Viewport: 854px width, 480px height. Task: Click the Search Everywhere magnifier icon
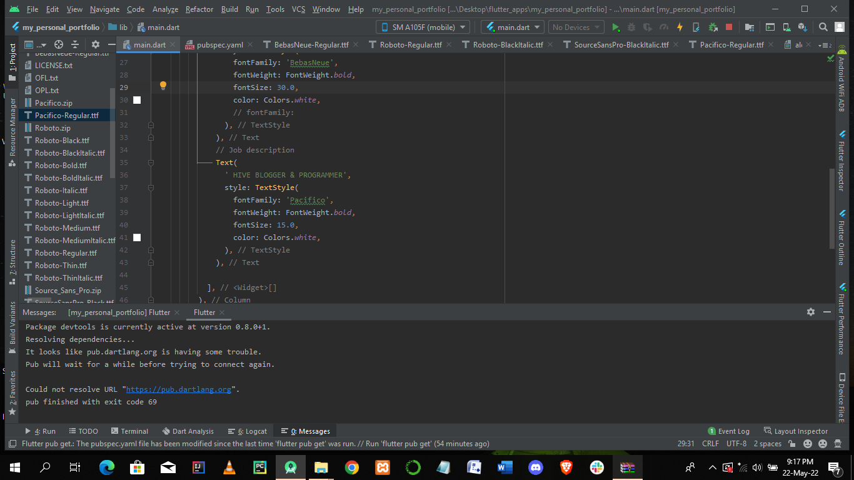point(823,27)
